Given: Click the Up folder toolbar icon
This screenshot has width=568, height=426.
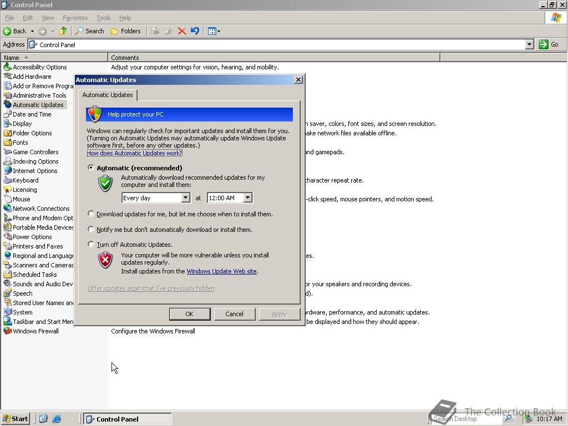Looking at the screenshot, I should 63,31.
